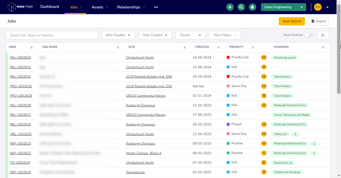Screen dimensions: 341x178
Task: Click red Priority Call swatch for REL-1002631
Action: 228,77
